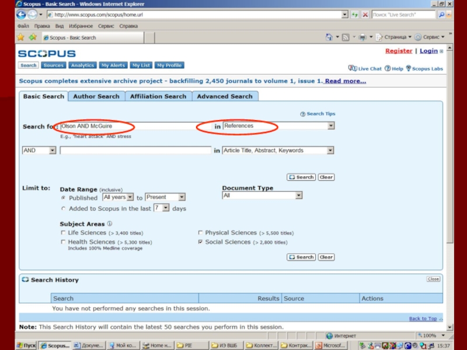
Task: Click the Search History refresh icon
Action: coord(25,279)
